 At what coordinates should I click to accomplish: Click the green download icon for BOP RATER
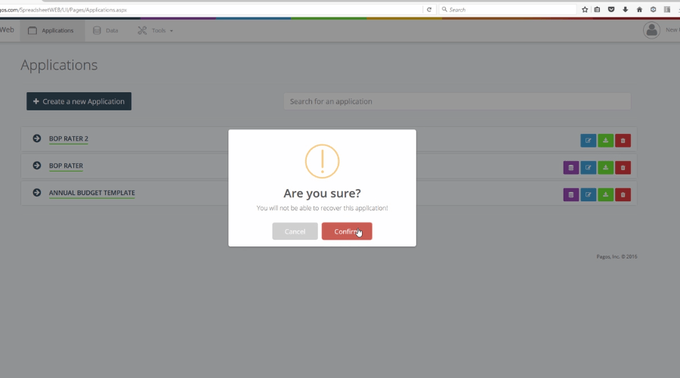point(605,168)
